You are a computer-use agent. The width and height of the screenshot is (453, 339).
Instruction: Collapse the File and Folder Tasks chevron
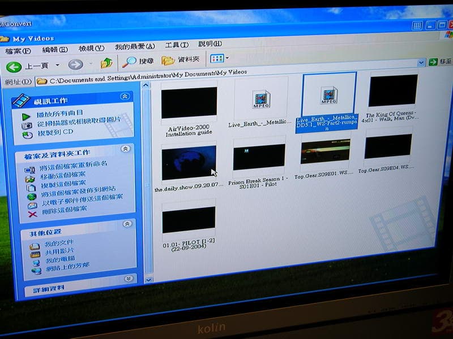(x=125, y=149)
